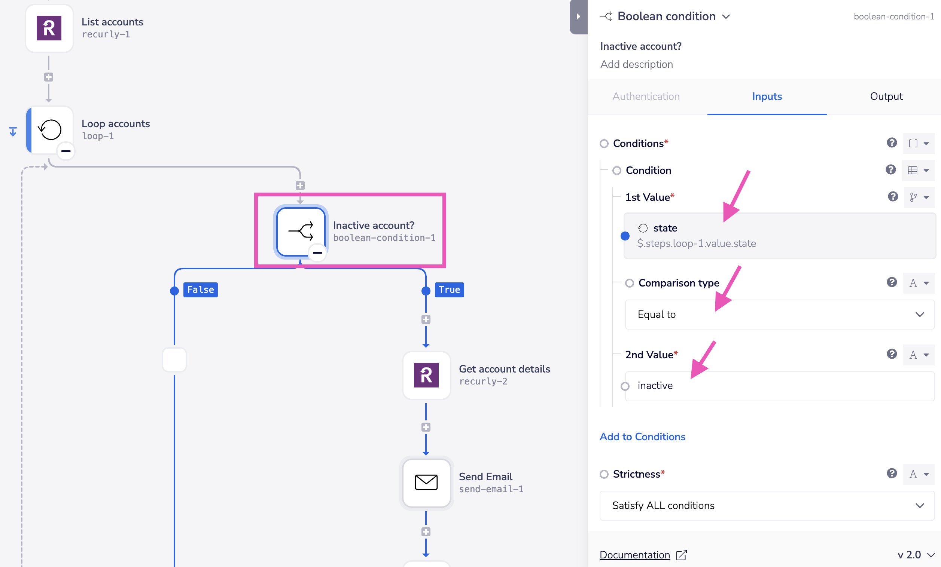Click the variable picker icon for 1st Value
The image size is (941, 567).
pyautogui.click(x=912, y=197)
